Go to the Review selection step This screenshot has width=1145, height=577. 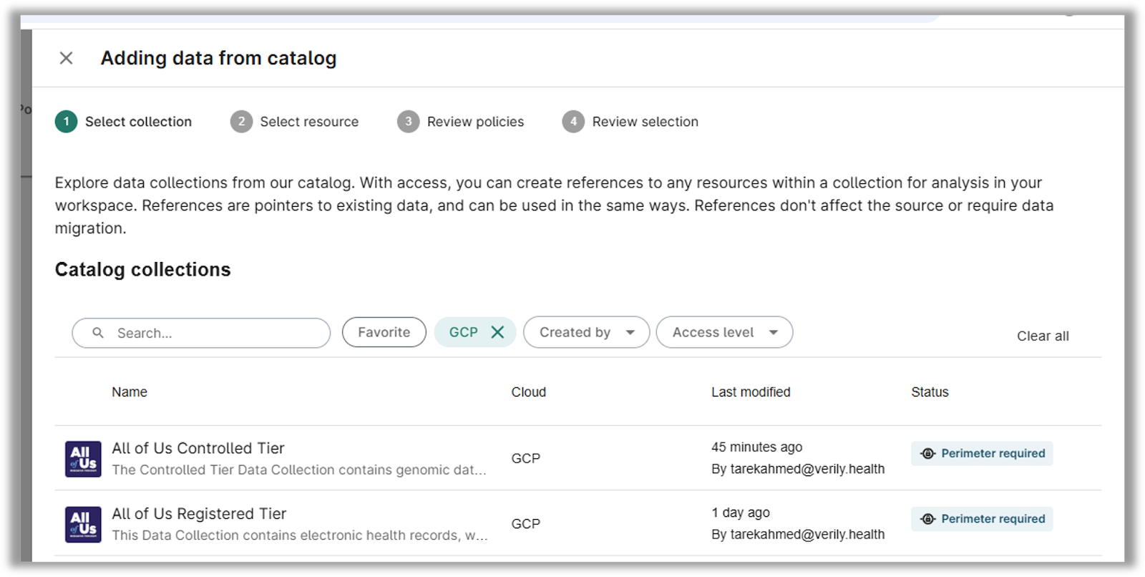point(630,122)
